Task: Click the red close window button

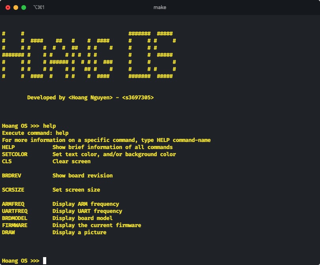Action: coord(8,7)
